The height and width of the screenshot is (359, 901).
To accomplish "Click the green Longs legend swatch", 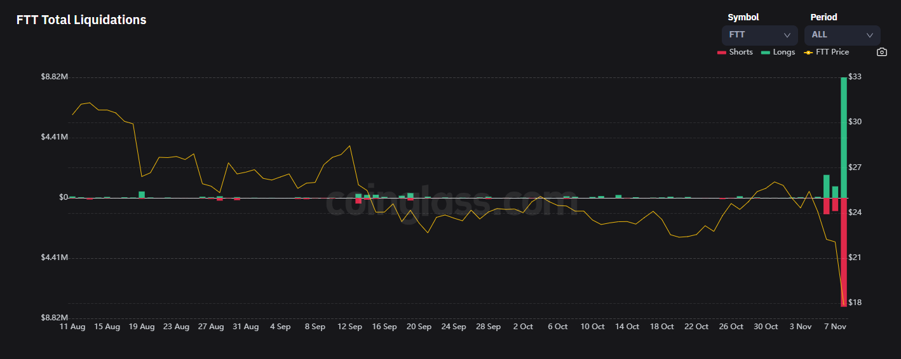I will click(x=765, y=52).
